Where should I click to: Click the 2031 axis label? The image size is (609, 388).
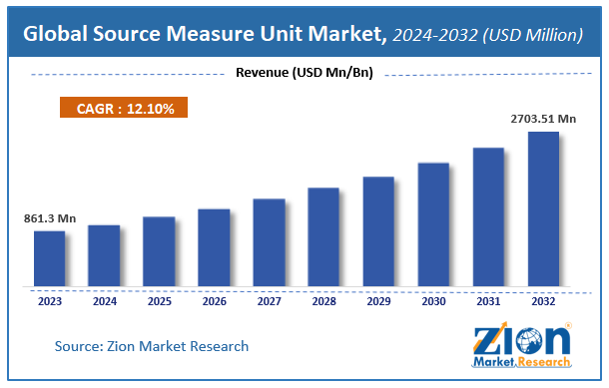[488, 301]
